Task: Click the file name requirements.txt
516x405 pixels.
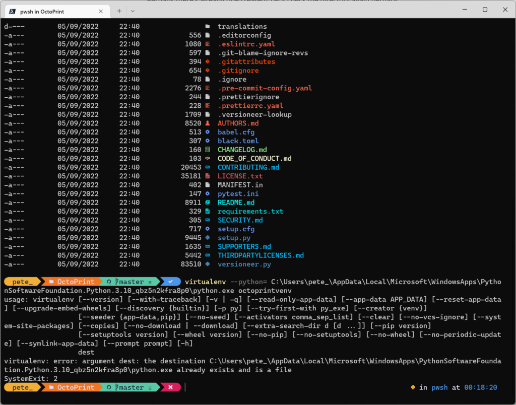Action: 250,212
